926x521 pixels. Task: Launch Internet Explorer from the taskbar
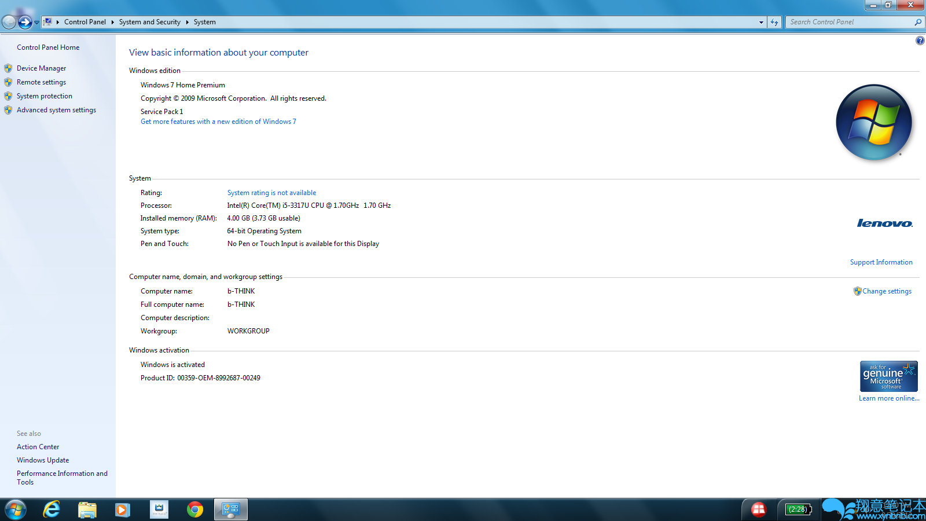52,510
